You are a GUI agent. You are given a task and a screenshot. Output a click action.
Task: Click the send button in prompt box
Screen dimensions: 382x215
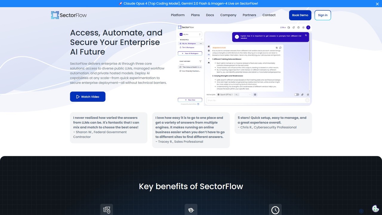coord(307,100)
